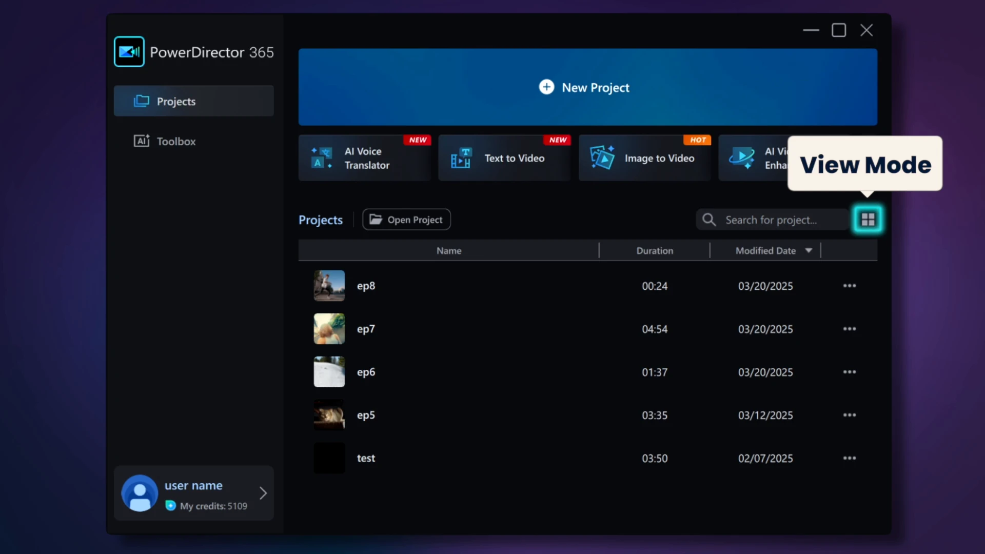Viewport: 985px width, 554px height.
Task: Click the 04:54 duration of ep7
Action: 655,329
